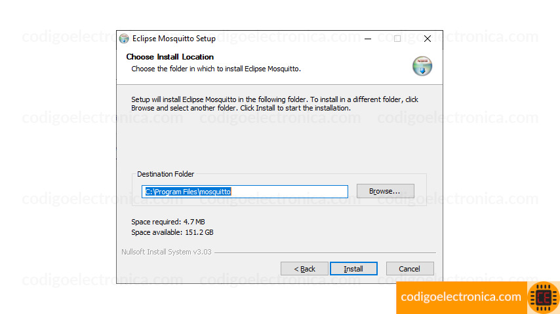
Task: Click the Nullsoft Install System v3.03 label
Action: click(167, 252)
